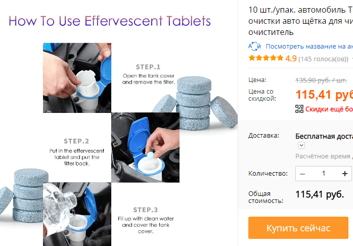Click the 4.9 rating score
The width and height of the screenshot is (353, 246).
click(291, 59)
